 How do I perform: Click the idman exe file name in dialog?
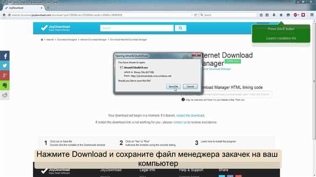pos(136,68)
